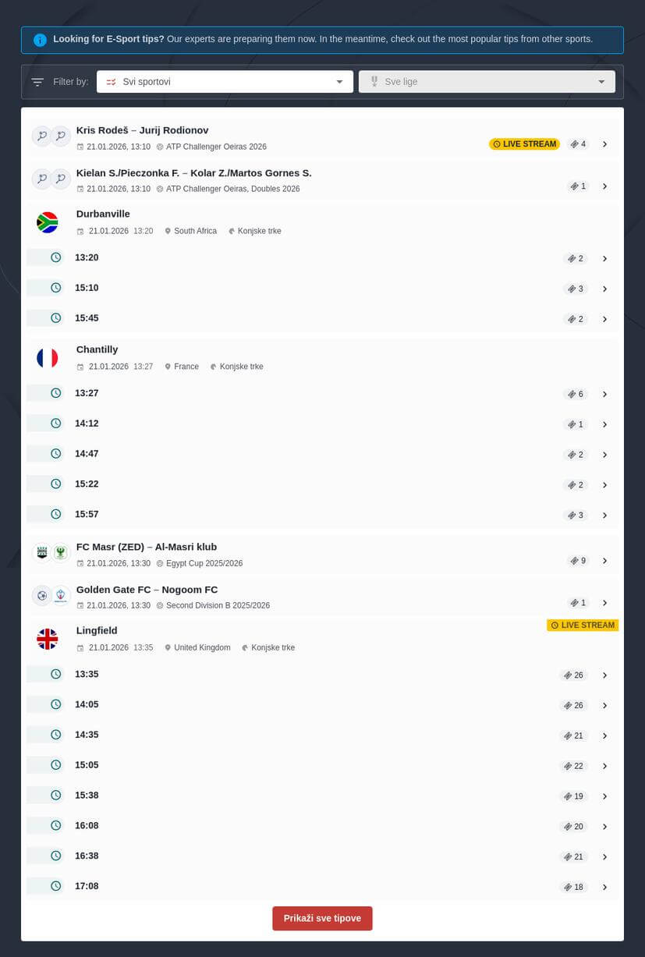
Task: Click the Nogoom FC club logo
Action: point(61,594)
